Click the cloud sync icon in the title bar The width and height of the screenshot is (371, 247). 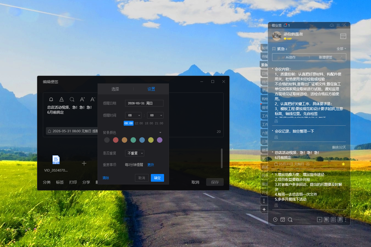332,25
